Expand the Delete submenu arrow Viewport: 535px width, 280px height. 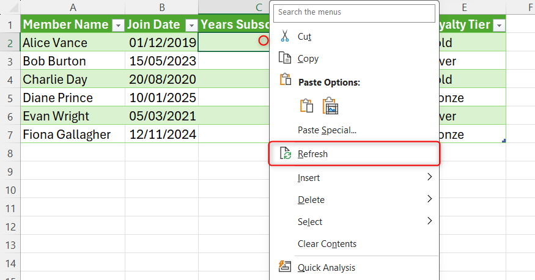pos(430,199)
